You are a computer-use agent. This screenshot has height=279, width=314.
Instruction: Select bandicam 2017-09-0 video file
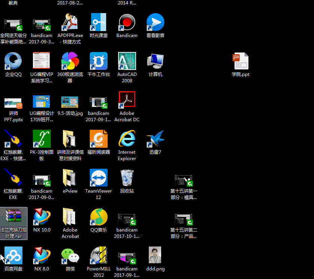point(41,187)
